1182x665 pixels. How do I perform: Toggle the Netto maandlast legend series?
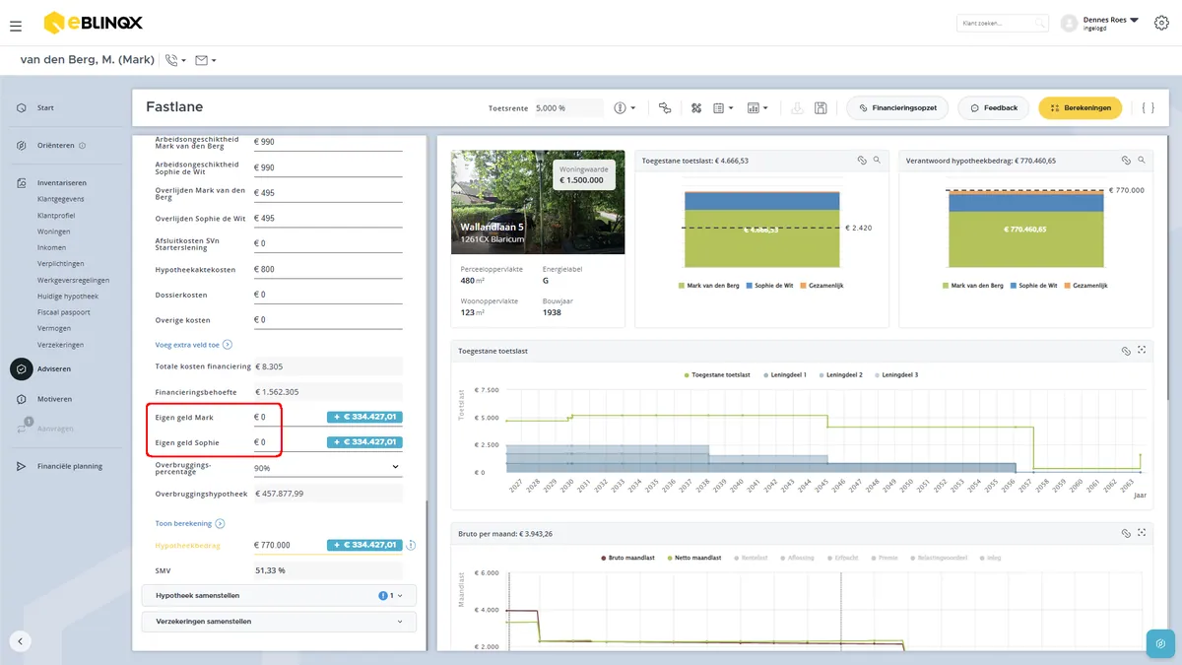point(693,558)
